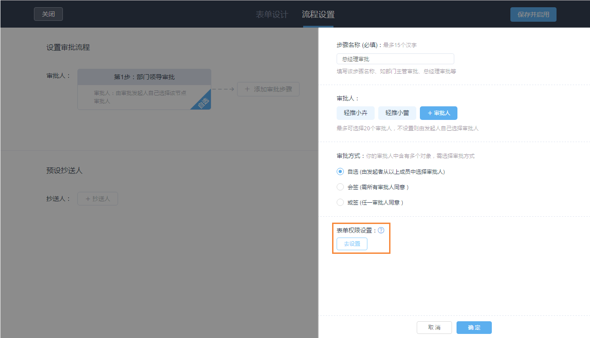Click the 保存并启用 button
This screenshot has width=590, height=338.
coord(533,14)
